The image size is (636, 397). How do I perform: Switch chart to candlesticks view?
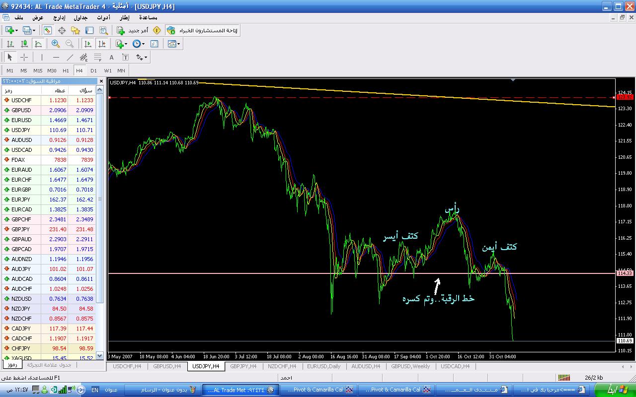[x=24, y=44]
